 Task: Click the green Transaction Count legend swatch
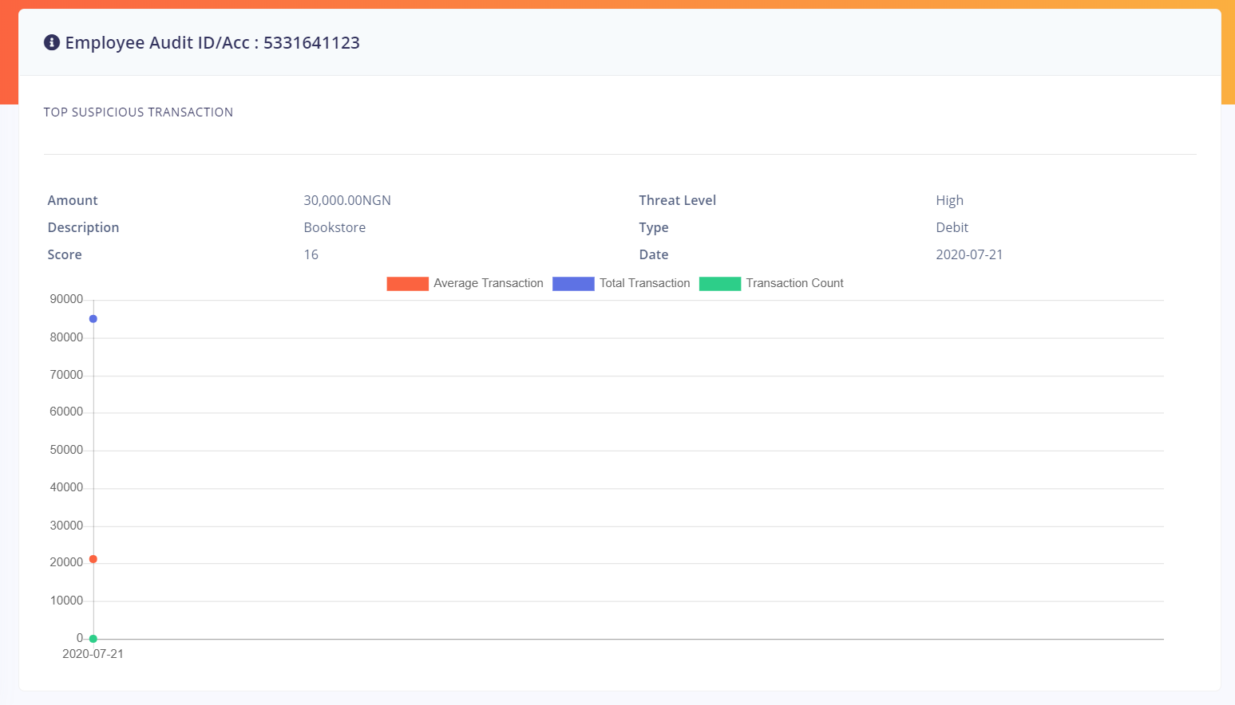pyautogui.click(x=719, y=283)
